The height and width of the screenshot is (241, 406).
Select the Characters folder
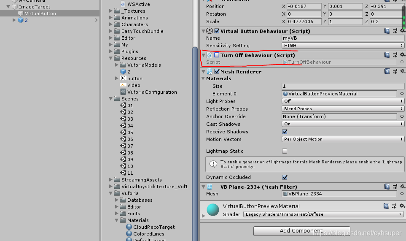(131, 24)
